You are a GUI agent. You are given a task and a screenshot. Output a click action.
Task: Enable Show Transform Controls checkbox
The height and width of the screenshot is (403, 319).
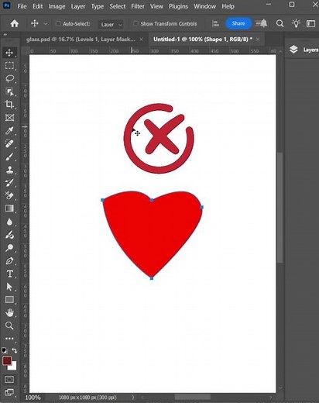(135, 23)
